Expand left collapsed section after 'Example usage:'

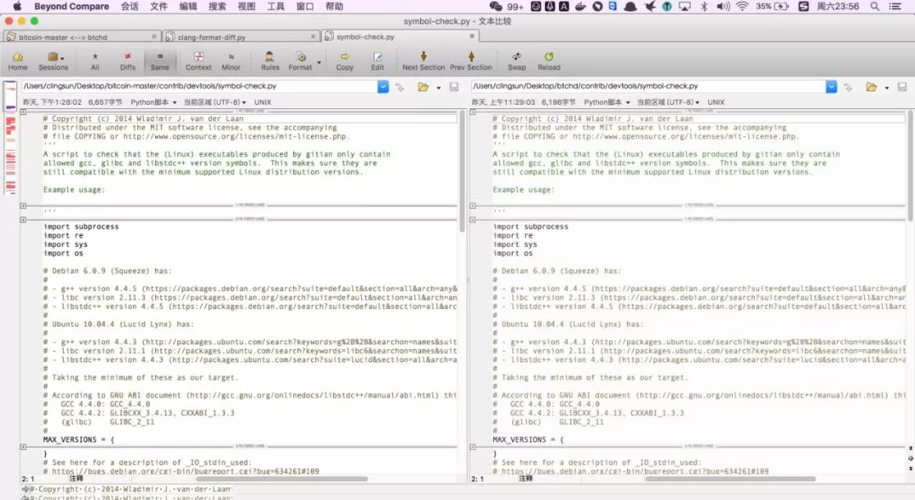pos(24,206)
